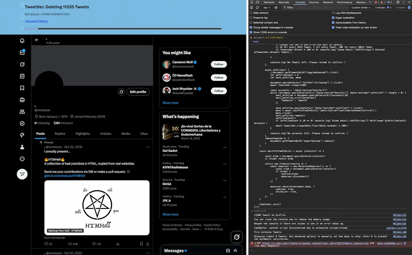Viewport: 412px width, 255px height.
Task: Focus the console Filter input
Action: [x=316, y=8]
